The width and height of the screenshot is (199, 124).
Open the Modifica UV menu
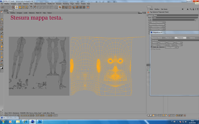click(x=51, y=4)
